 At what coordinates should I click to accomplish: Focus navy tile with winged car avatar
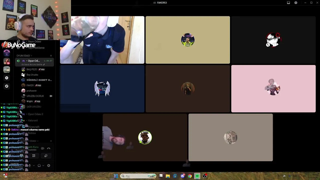pos(102,89)
